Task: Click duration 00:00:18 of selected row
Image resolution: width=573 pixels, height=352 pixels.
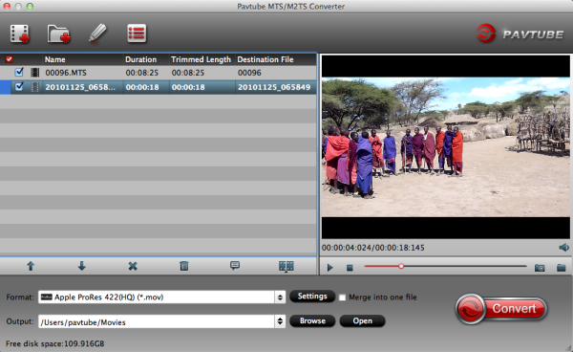Action: pyautogui.click(x=141, y=87)
